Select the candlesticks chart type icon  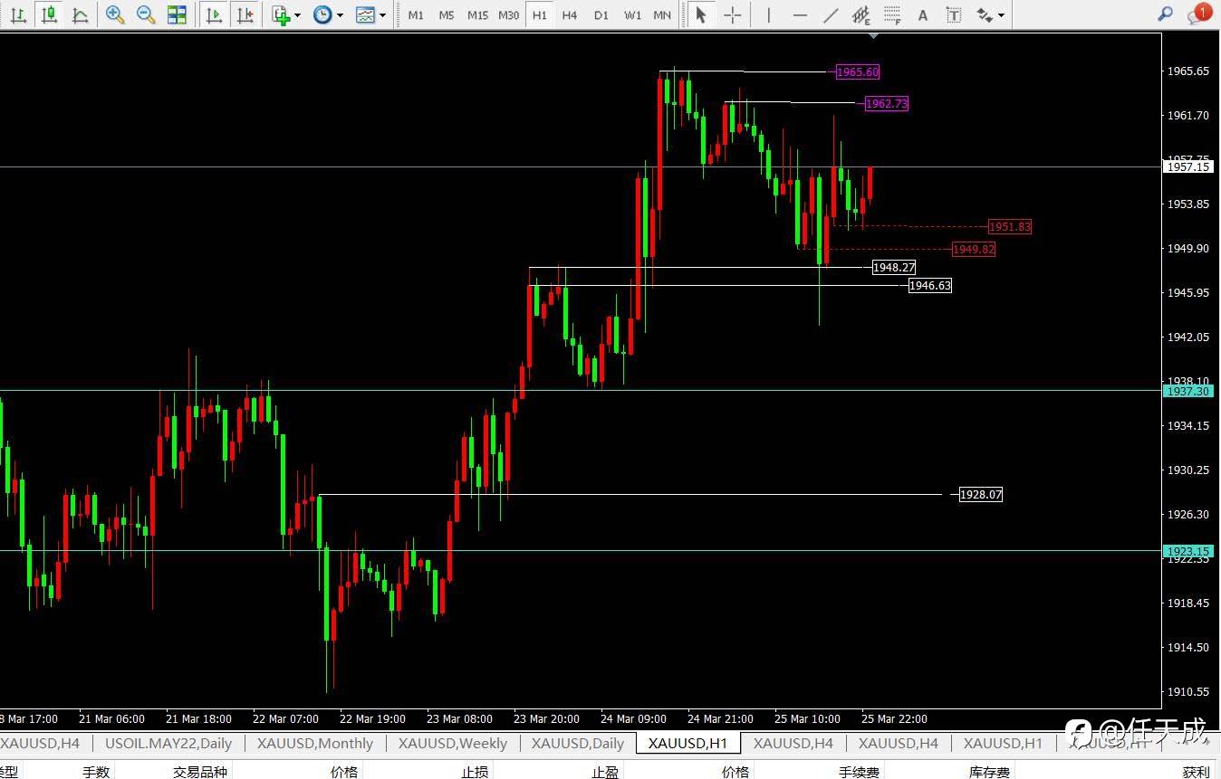(49, 14)
